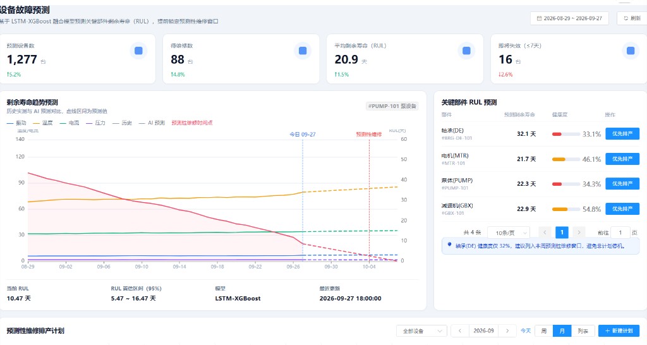The image size is (647, 345).
Task: Go to next month after 2026-09
Action: pos(507,331)
